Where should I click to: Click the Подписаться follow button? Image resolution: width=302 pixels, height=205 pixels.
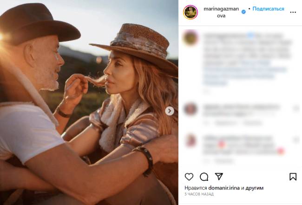pos(268,9)
